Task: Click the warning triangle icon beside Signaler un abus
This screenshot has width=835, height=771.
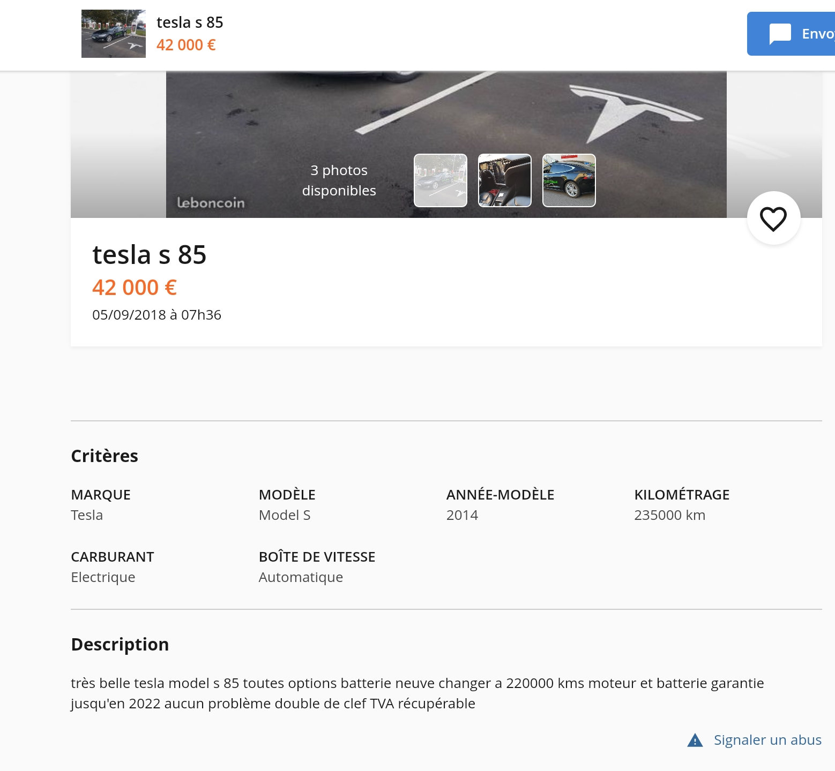Action: [x=695, y=740]
